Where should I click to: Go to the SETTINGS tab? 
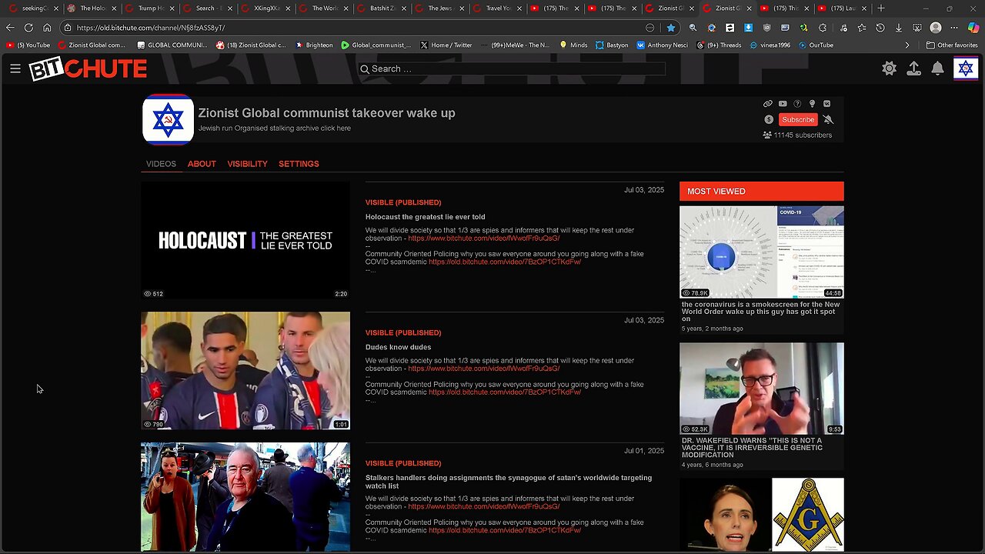(x=299, y=164)
